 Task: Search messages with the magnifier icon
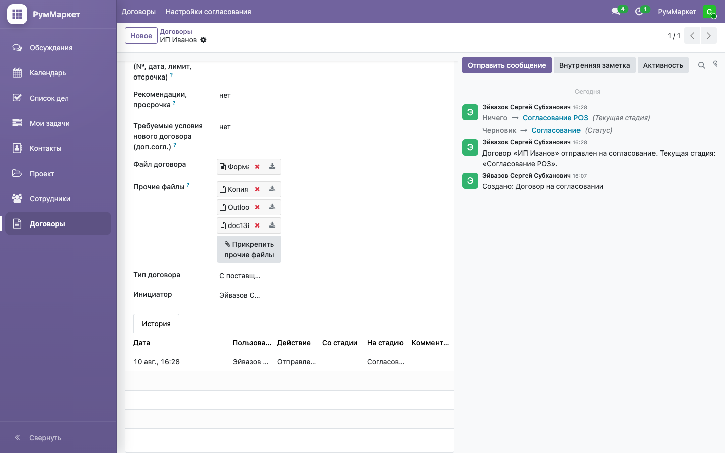(x=701, y=65)
